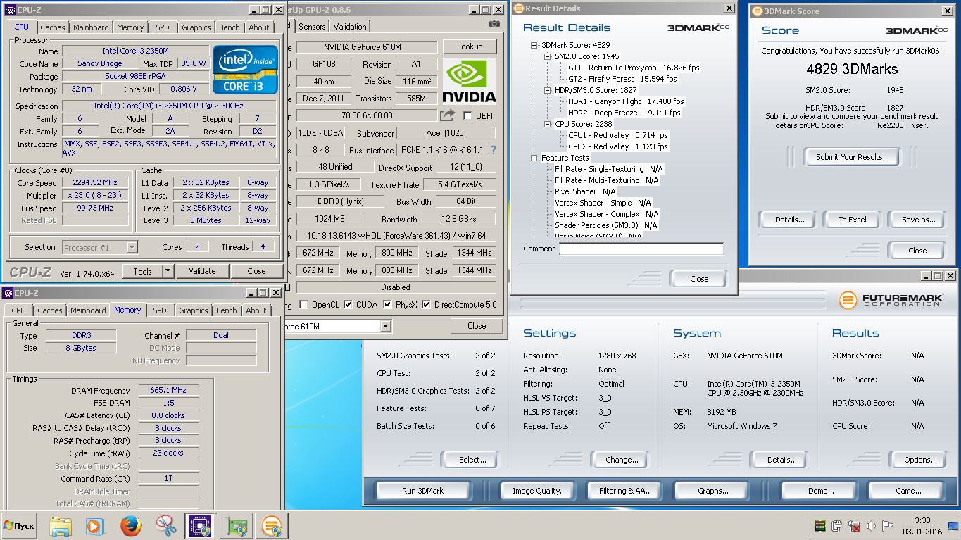The height and width of the screenshot is (540, 961).
Task: Toggle the OpenCL checkbox
Action: coord(303,305)
